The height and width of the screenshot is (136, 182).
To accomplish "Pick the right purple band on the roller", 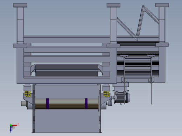I will click(x=86, y=104).
